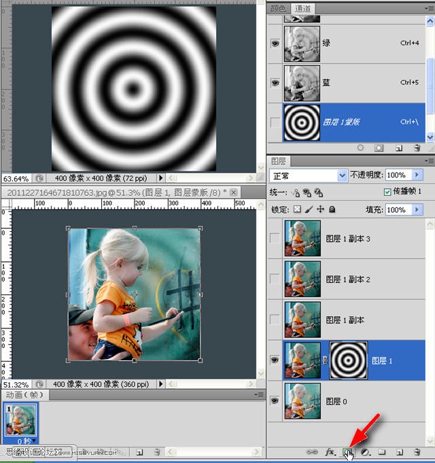The width and height of the screenshot is (435, 463).
Task: Select the 绿 channel row
Action: [x=347, y=44]
